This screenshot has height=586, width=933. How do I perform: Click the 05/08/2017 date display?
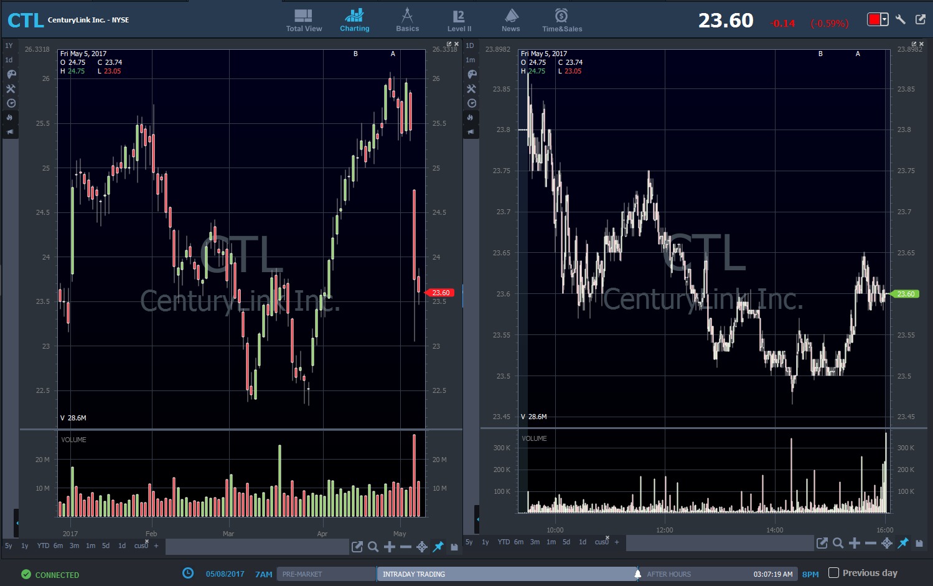pos(225,574)
